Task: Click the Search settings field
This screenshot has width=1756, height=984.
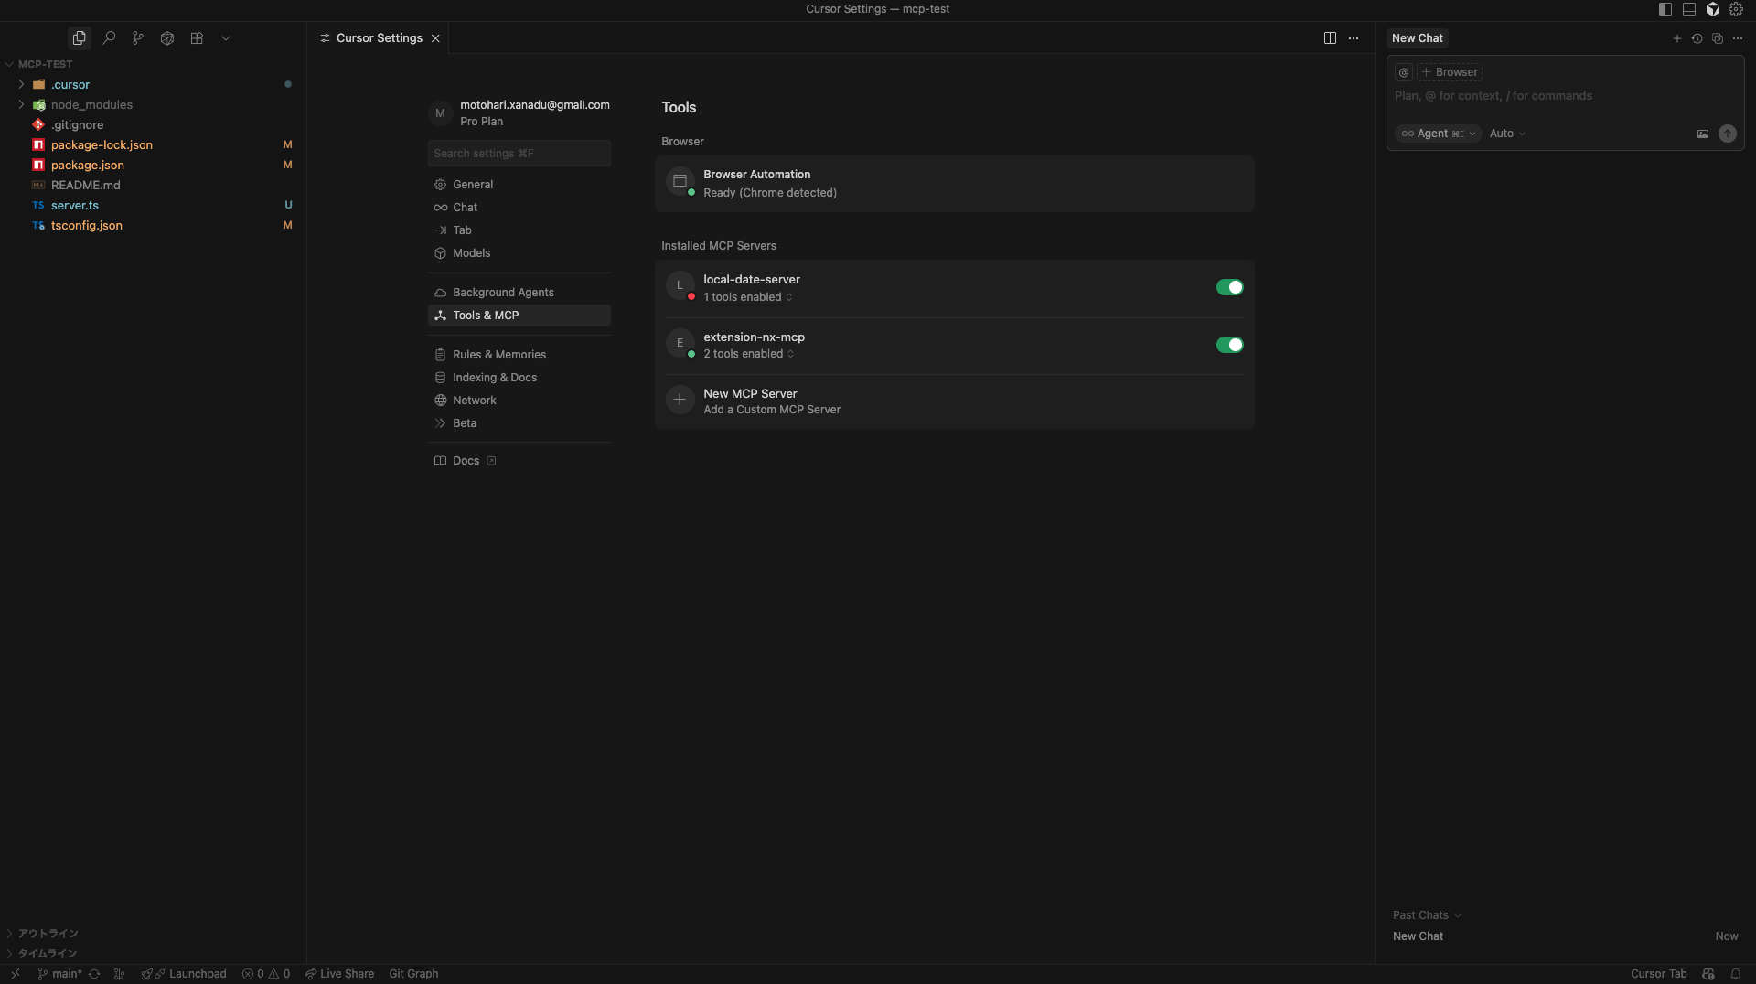Action: [519, 154]
